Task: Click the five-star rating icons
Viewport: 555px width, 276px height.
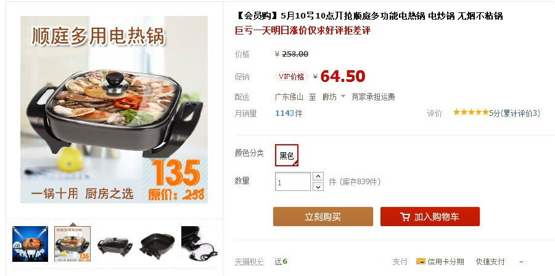Action: (471, 112)
